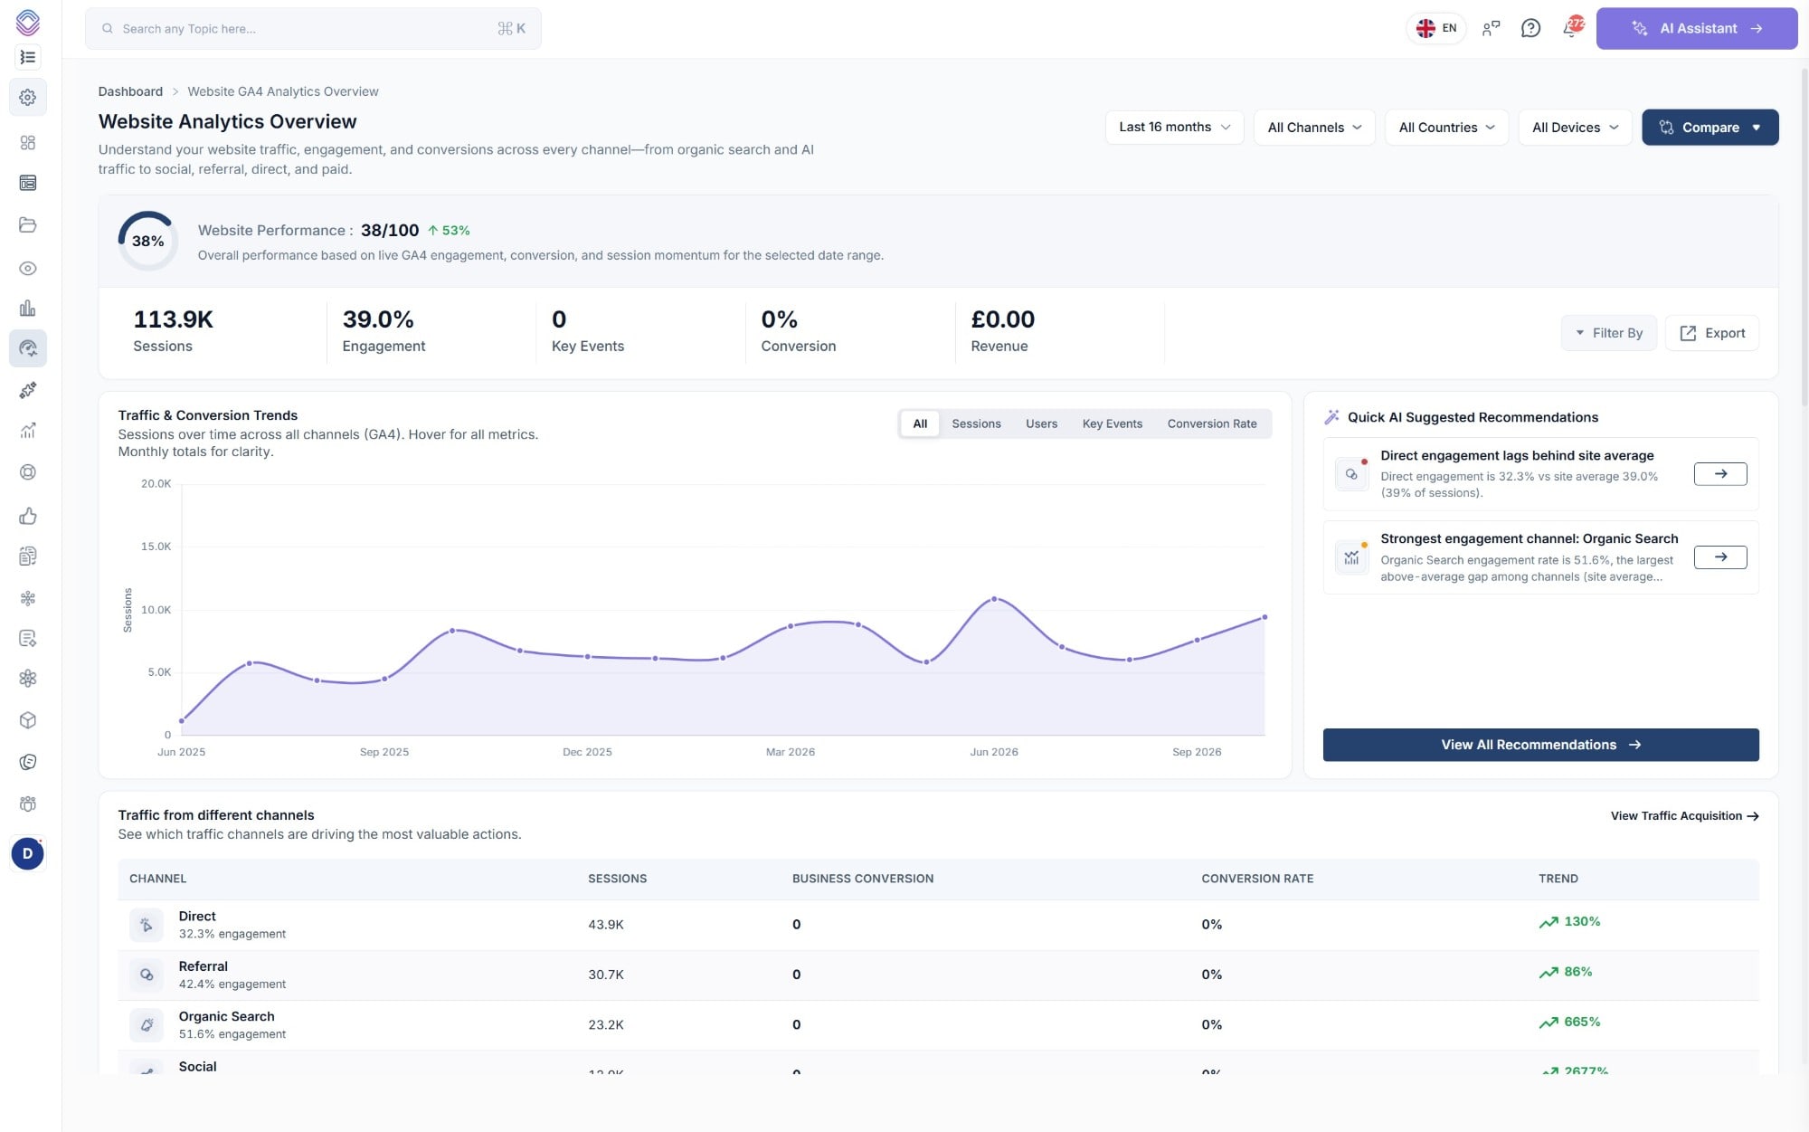The image size is (1809, 1132).
Task: Open the D user avatar
Action: click(28, 853)
